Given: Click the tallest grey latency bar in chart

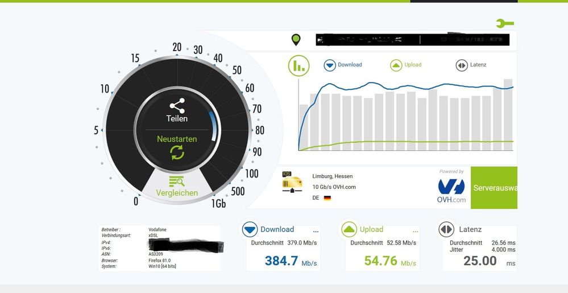Looking at the screenshot, I should [508, 114].
